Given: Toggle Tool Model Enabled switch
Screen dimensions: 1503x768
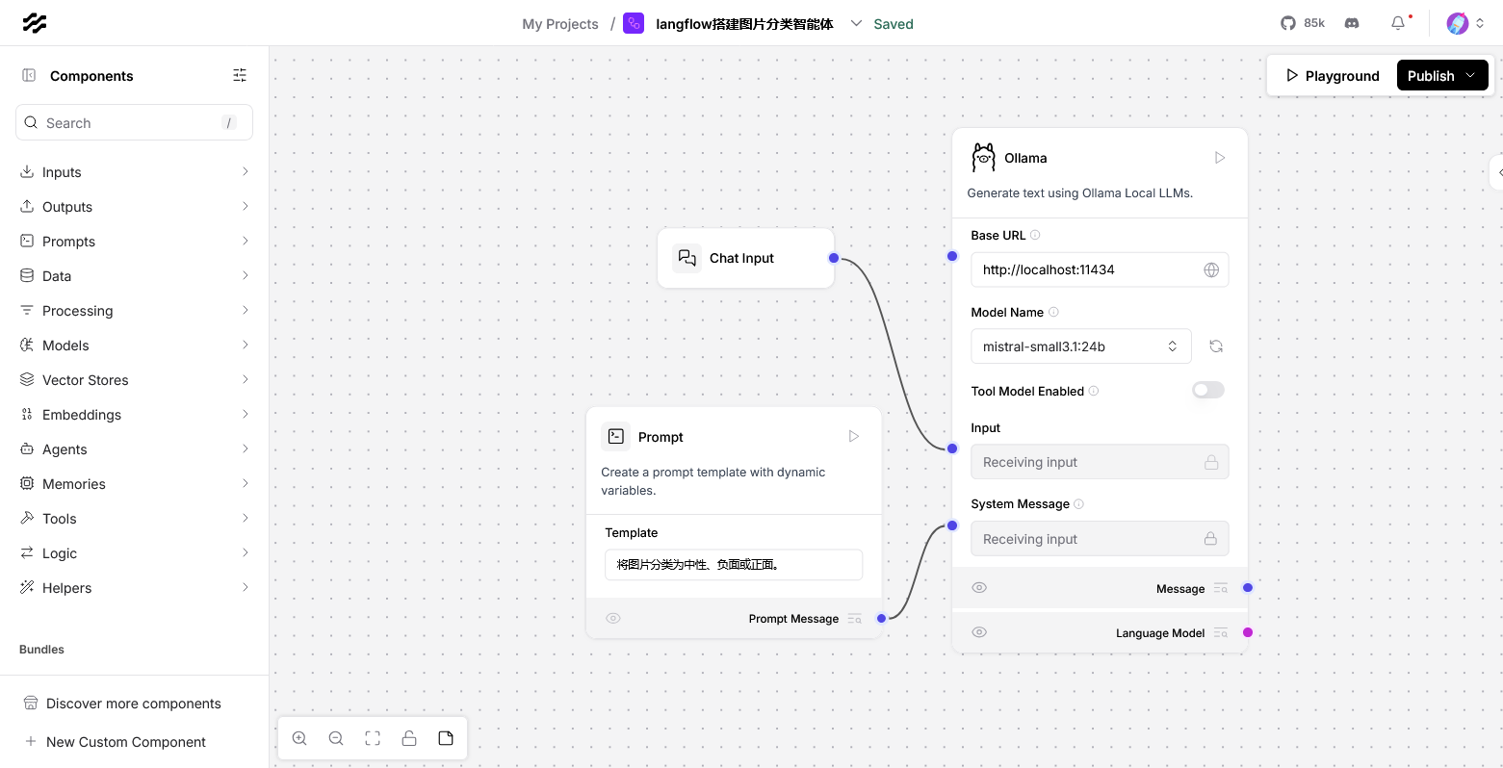Looking at the screenshot, I should [1208, 390].
